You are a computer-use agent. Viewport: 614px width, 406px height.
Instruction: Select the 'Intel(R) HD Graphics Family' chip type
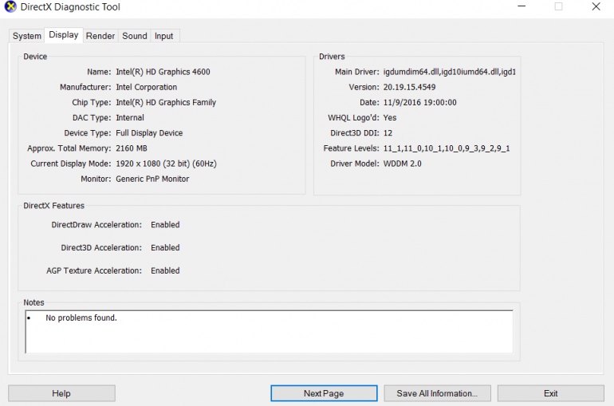(166, 103)
